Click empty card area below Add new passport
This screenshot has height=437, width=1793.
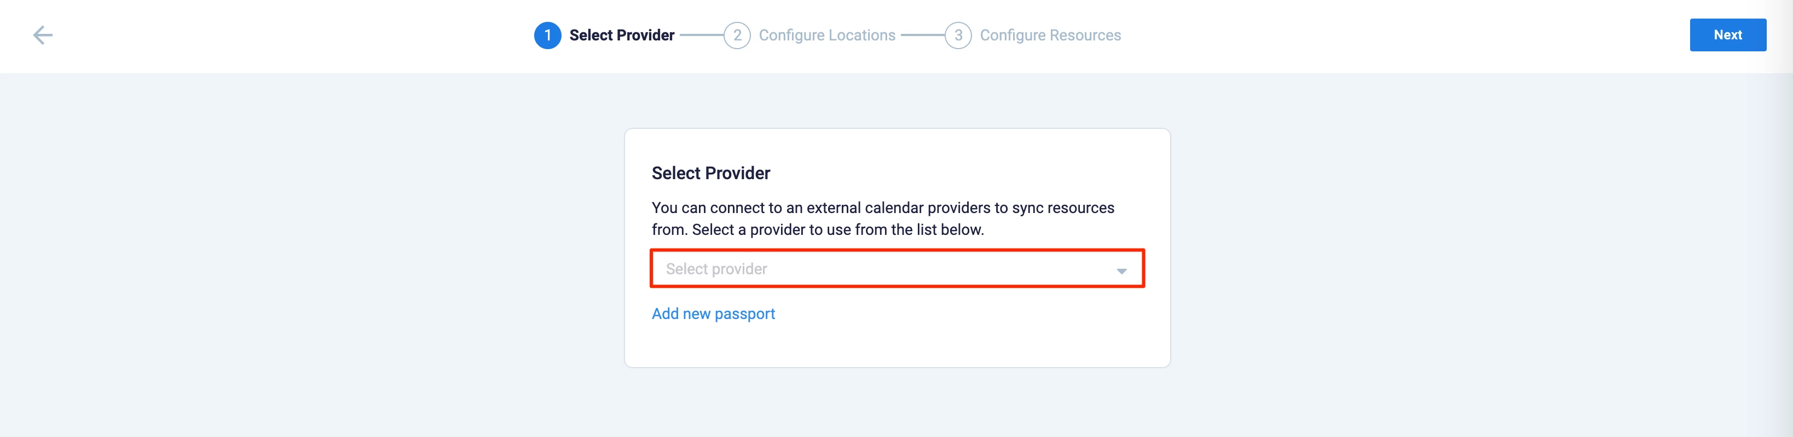(897, 345)
